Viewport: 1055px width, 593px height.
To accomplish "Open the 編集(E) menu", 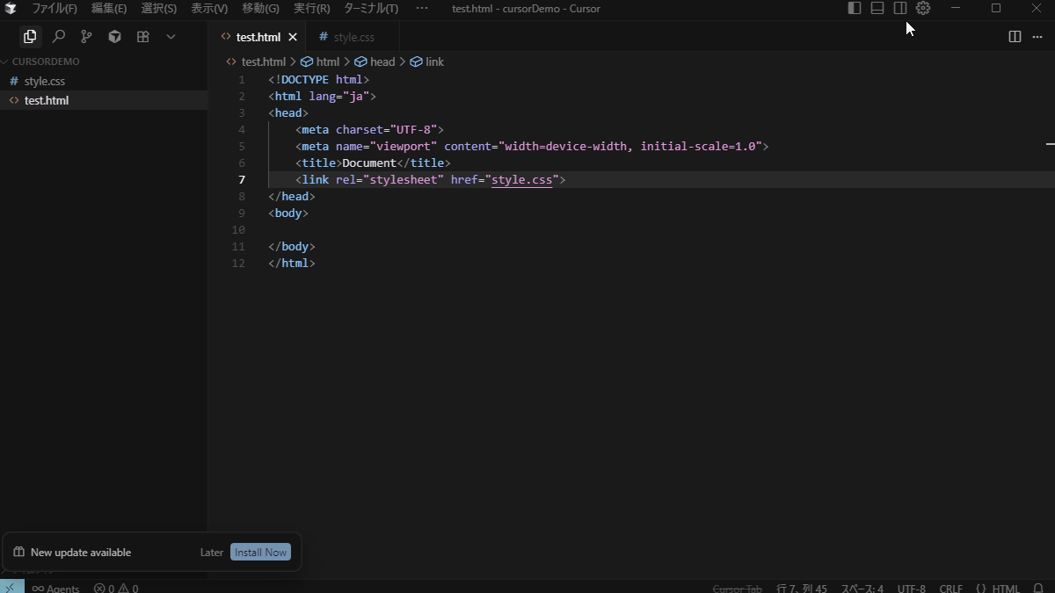I will pyautogui.click(x=109, y=9).
